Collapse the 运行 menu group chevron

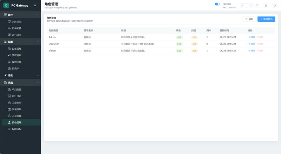coord(38,15)
